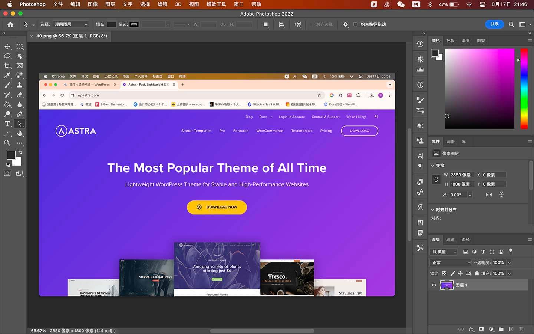Select the Brush tool
The image size is (534, 334).
[7, 85]
